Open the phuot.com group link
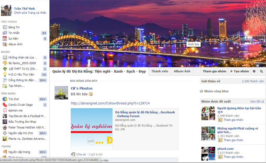The image size is (266, 163). pos(225,148)
